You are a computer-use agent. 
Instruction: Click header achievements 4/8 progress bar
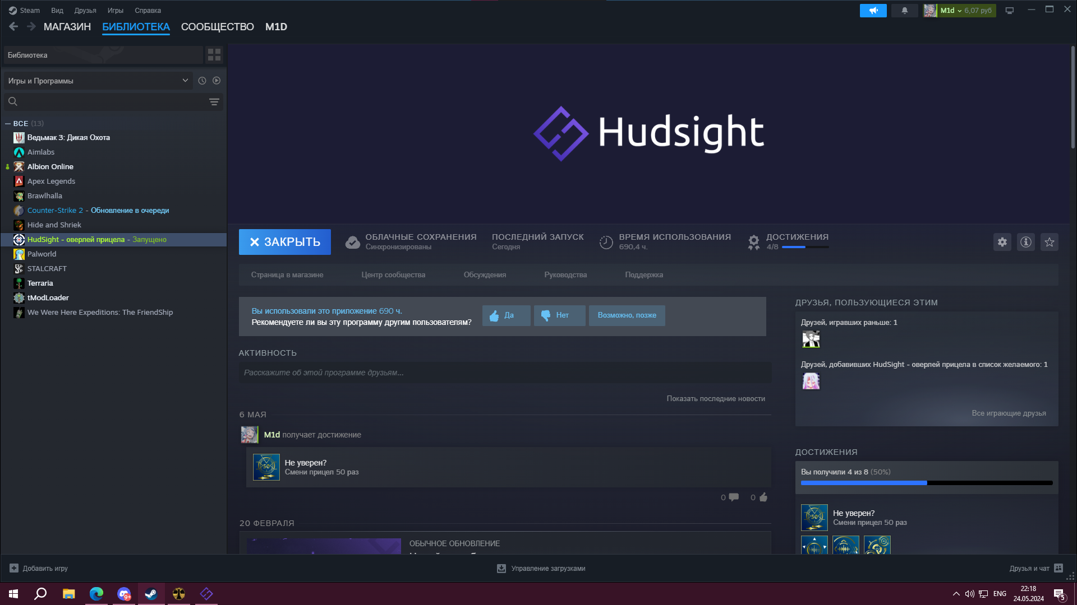pyautogui.click(x=805, y=247)
